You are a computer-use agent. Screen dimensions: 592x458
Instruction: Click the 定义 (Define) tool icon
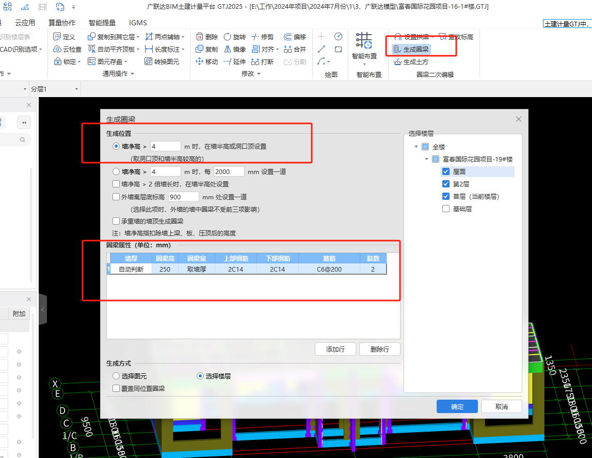pos(57,37)
